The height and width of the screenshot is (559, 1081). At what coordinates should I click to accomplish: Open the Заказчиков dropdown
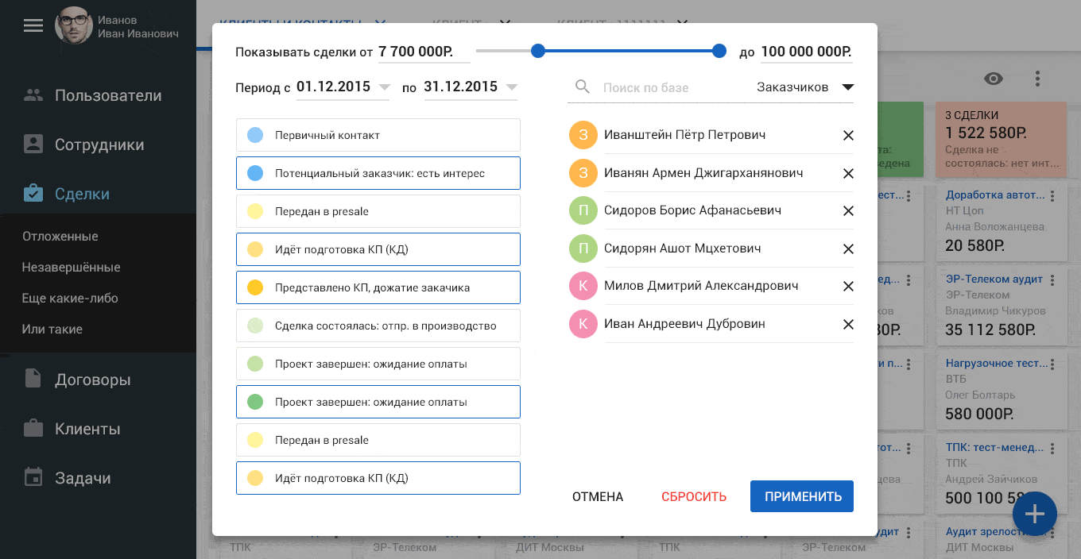804,87
